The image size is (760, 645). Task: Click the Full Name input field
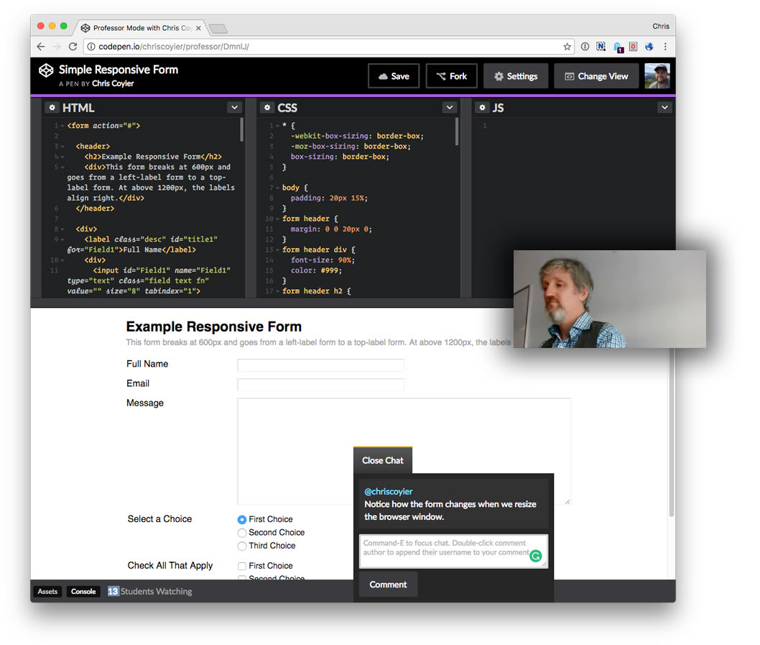[x=320, y=365]
